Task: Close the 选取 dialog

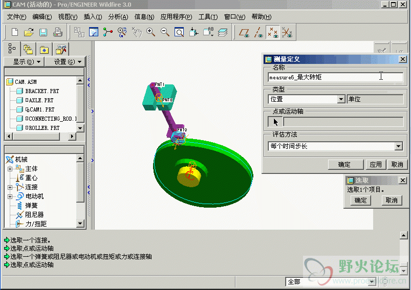Action: point(403,180)
